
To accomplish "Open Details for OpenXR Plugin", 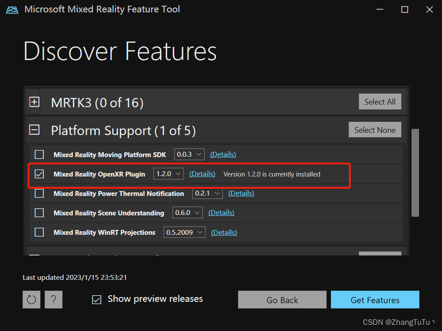I will (x=202, y=173).
